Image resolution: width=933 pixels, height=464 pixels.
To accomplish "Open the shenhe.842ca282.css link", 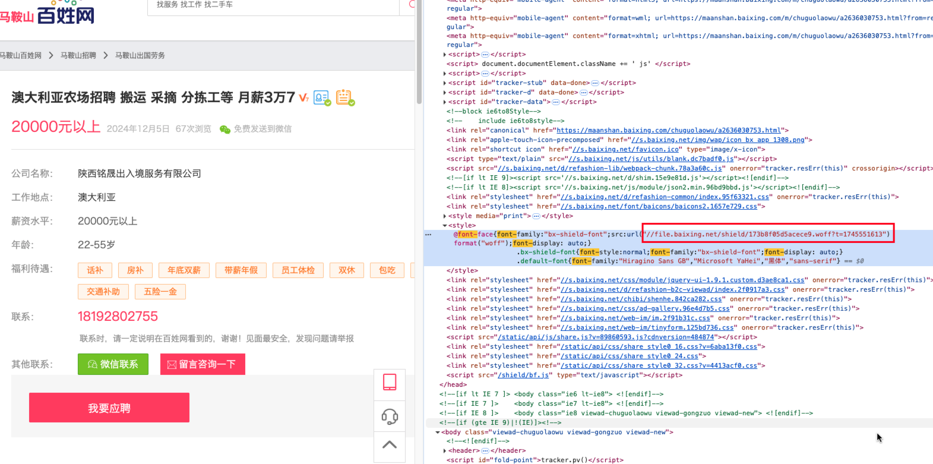I will (x=641, y=299).
